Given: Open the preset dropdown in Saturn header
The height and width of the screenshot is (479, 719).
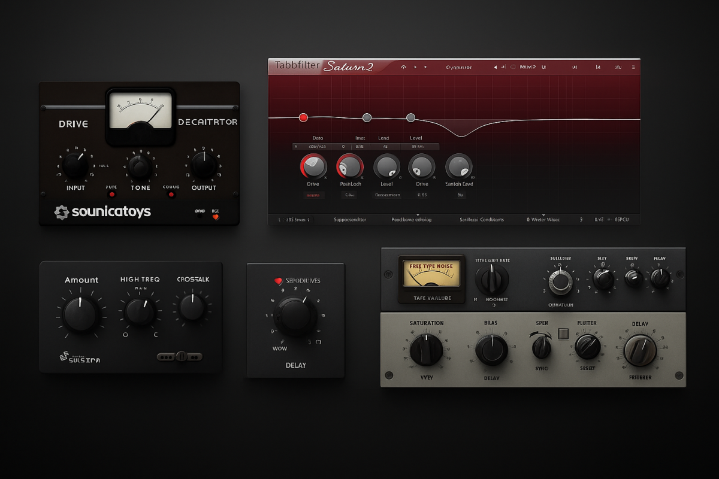Looking at the screenshot, I should coord(459,67).
